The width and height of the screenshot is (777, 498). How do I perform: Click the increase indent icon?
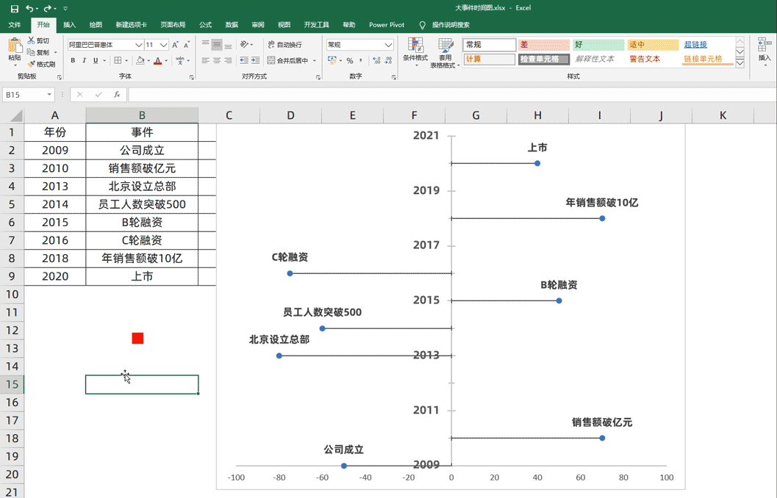pyautogui.click(x=255, y=60)
